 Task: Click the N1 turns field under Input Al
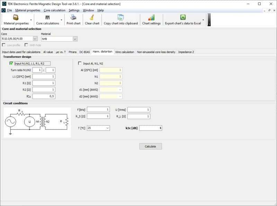coord(111,77)
